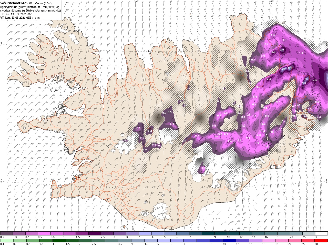Click the 4.7 precipitation value on the map
This screenshot has height=246, width=328.
click(307, 79)
